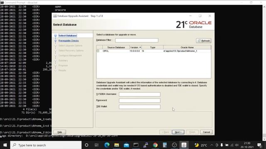266x149 pixels.
Task: Launch Microsoft Edge from the taskbar
Action: click(107, 145)
